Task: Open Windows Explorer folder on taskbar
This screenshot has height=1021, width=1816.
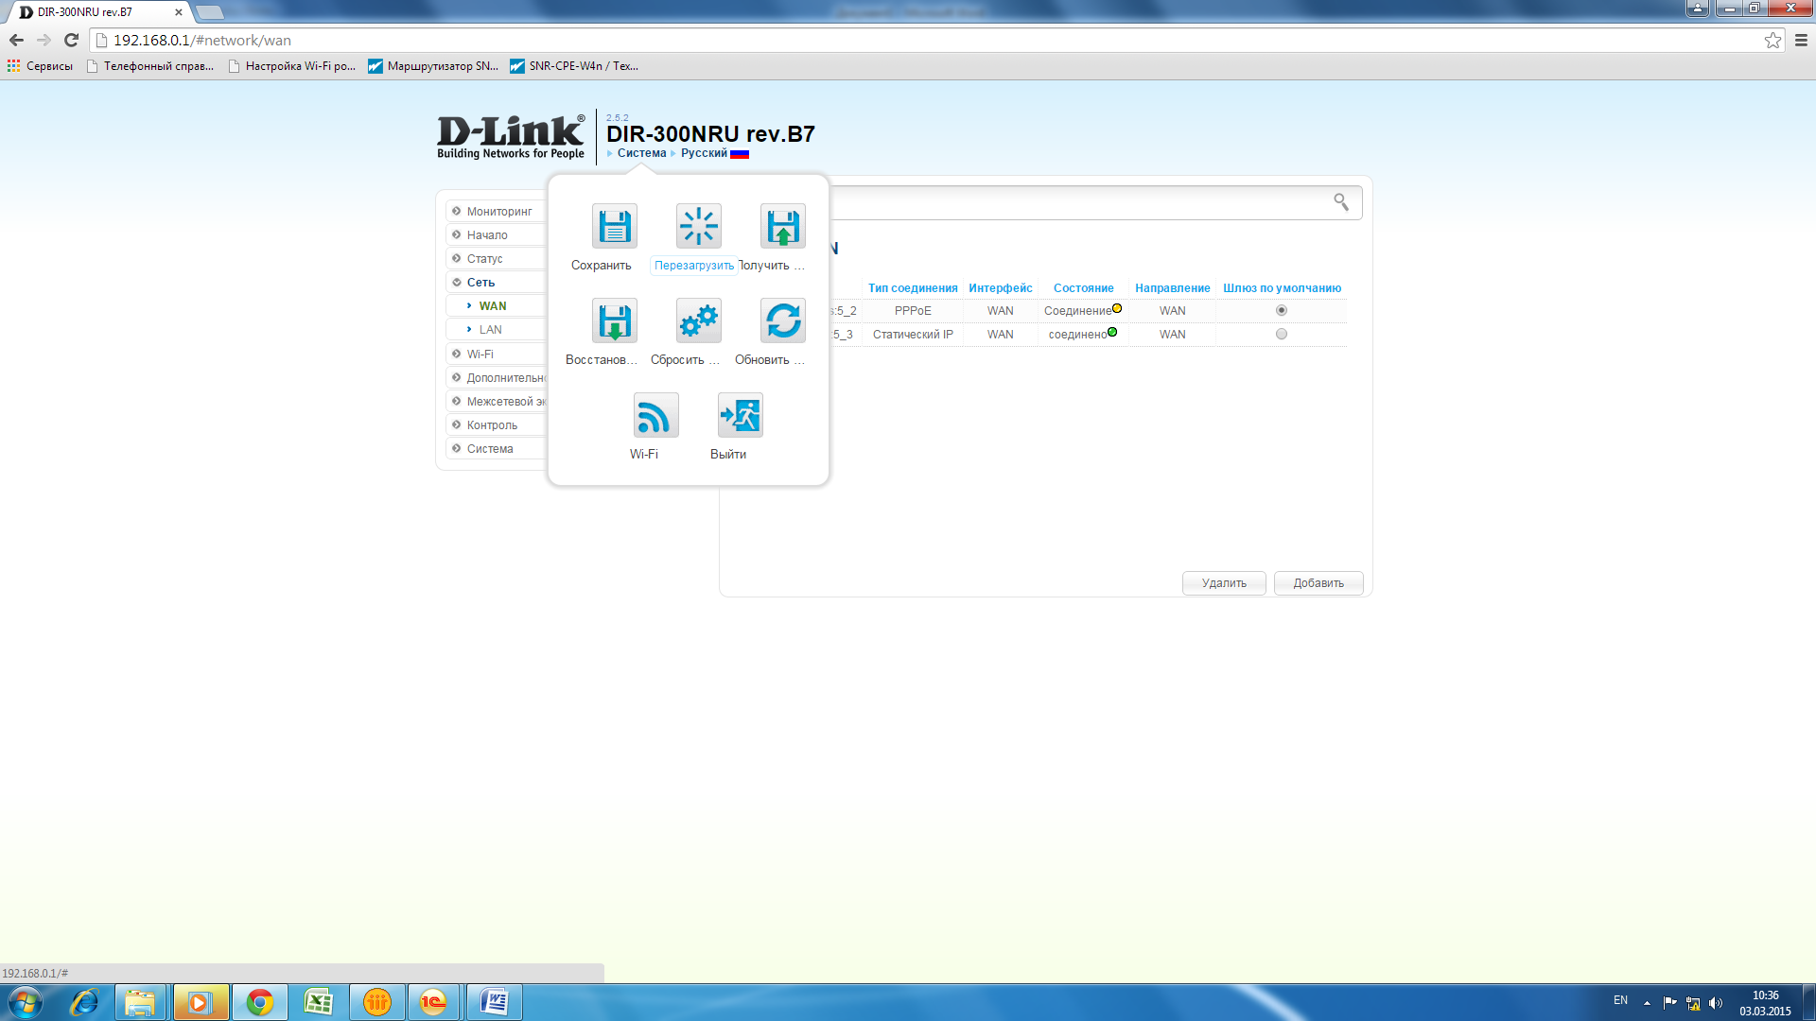Action: click(x=140, y=1002)
